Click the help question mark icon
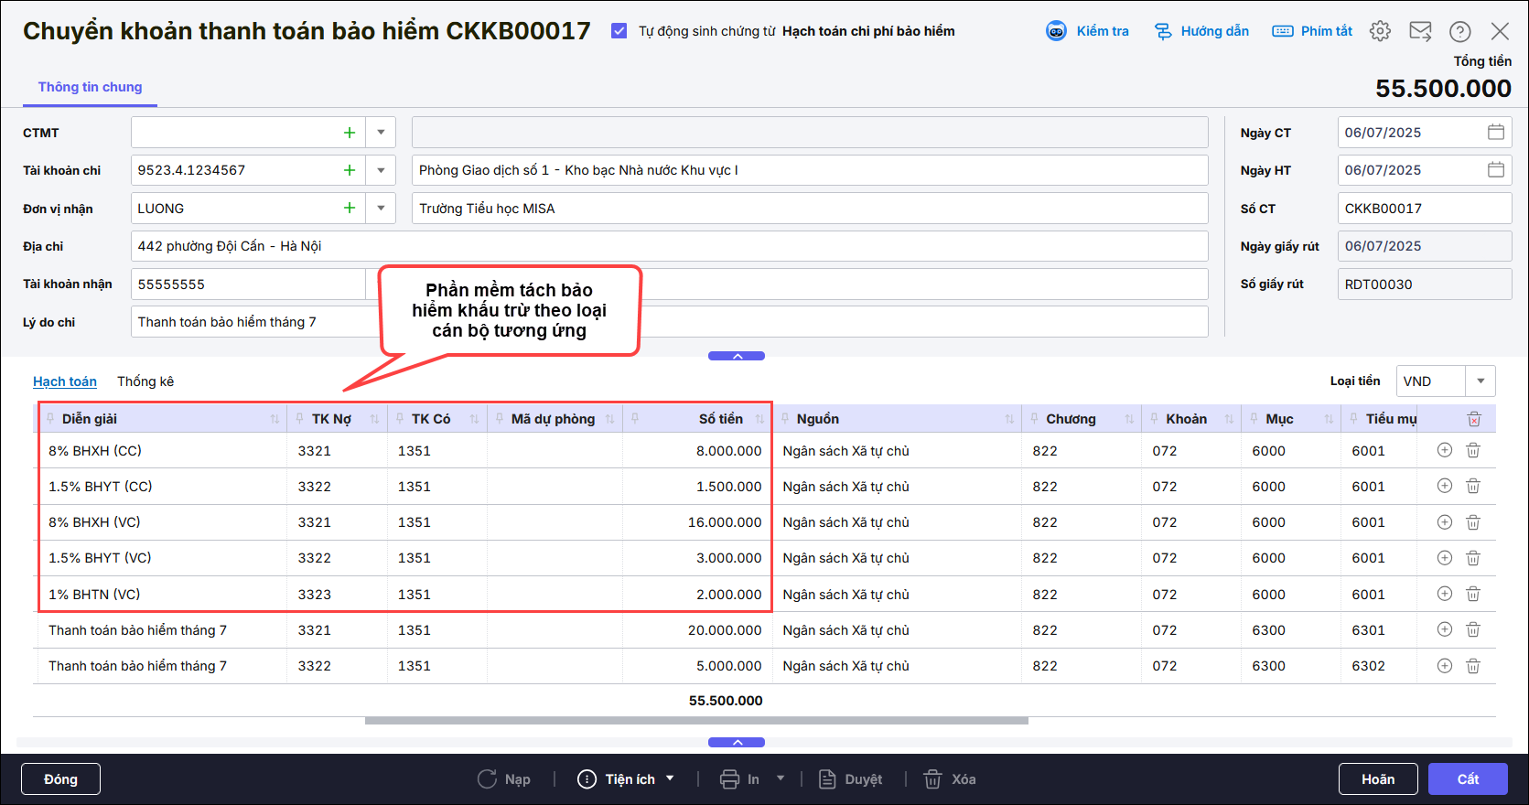 [x=1459, y=31]
